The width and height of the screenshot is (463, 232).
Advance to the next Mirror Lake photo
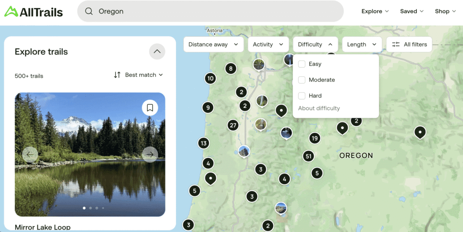coord(150,154)
